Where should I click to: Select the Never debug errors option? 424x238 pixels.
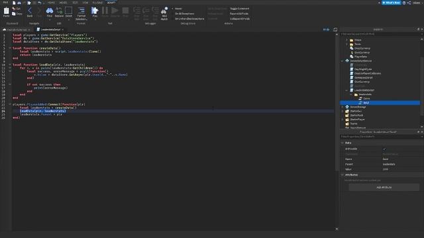[x=178, y=9]
